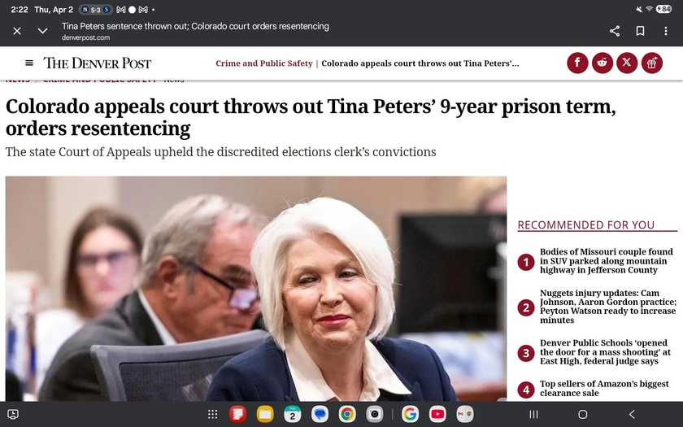Go to The Denver Post homepage logo
This screenshot has width=683, height=427.
(x=98, y=63)
